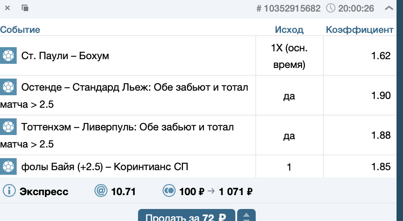Click the soccer ball icon beside Тоттенхэм – Ливерпуль
Image resolution: width=403 pixels, height=221 pixels.
(8, 127)
